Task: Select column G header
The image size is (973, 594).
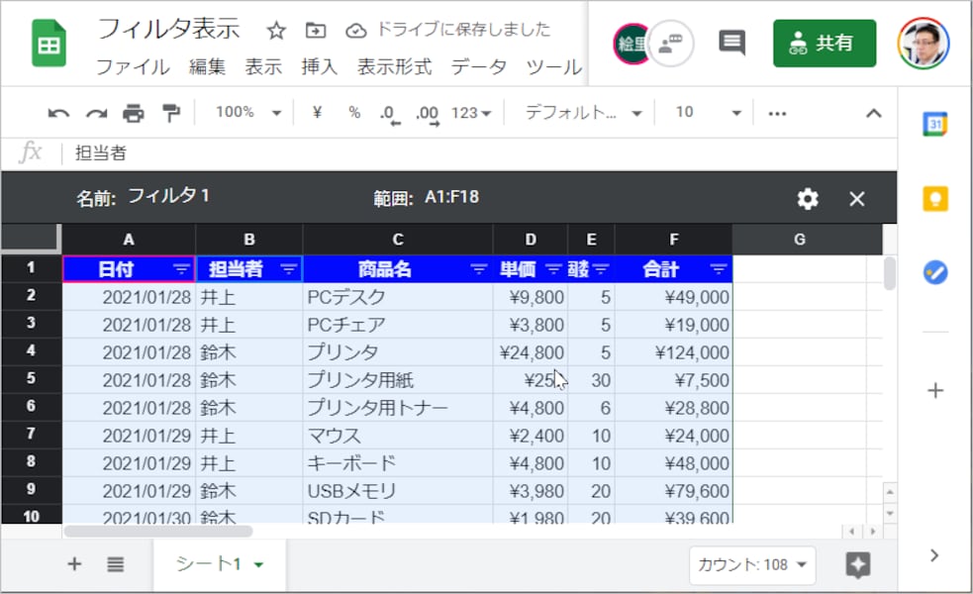Action: tap(799, 240)
